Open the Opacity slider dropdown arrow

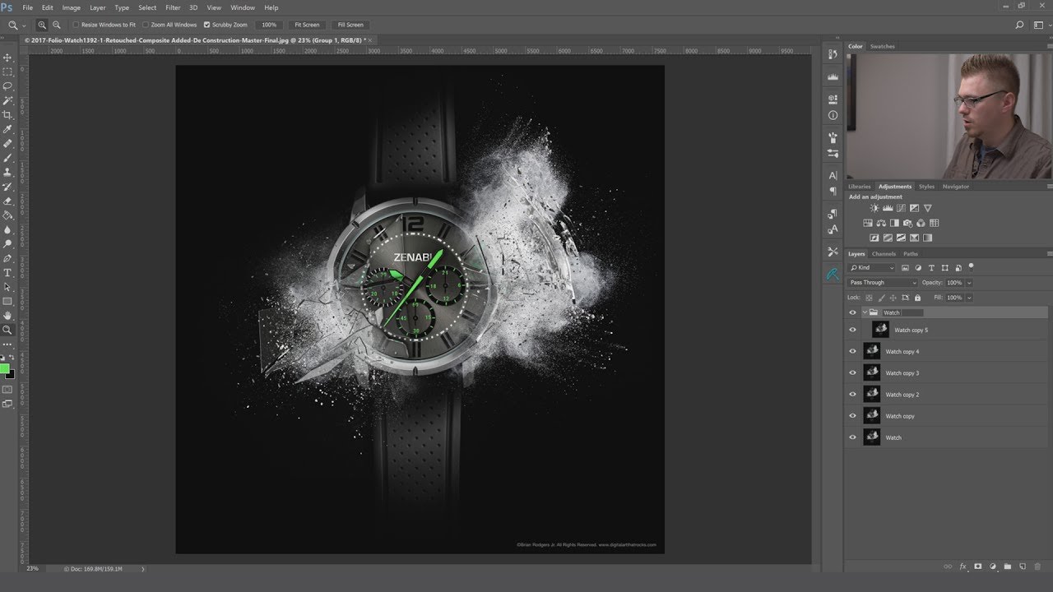[969, 282]
